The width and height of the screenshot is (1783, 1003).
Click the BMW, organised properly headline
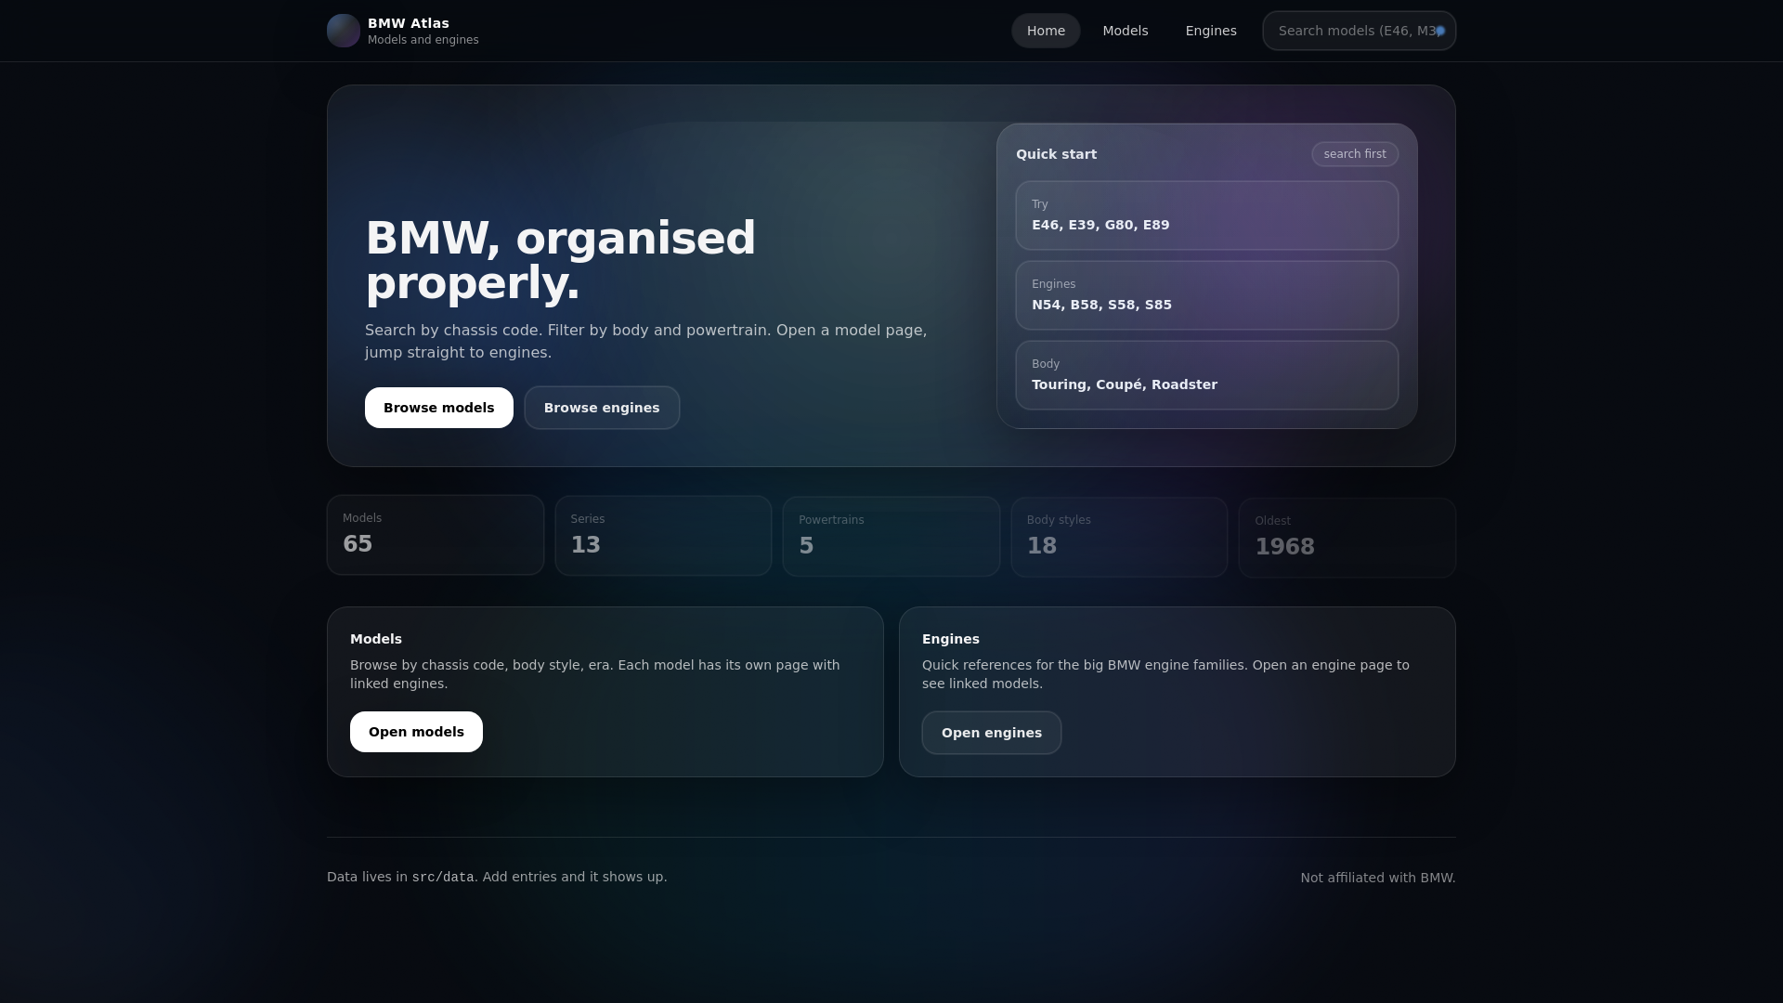coord(561,260)
